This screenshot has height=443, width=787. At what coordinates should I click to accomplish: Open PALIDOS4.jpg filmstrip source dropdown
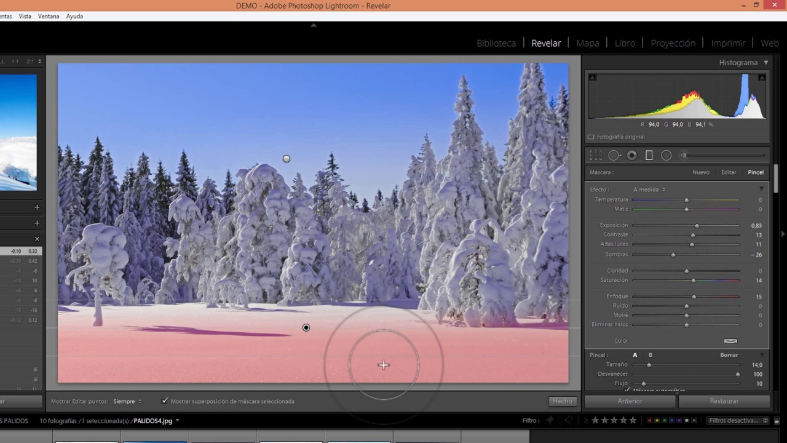point(177,420)
